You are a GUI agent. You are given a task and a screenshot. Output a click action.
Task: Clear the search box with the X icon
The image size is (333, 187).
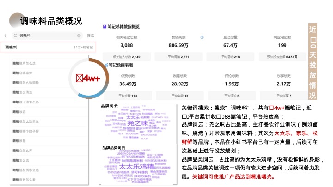pos(79,36)
